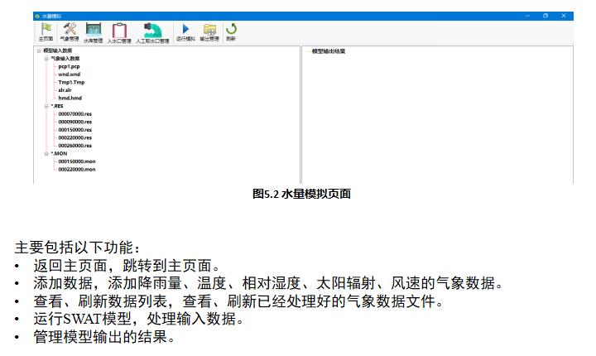This screenshot has width=596, height=356.
Task: Collapse the 气象输入数据 node
Action: (x=46, y=59)
